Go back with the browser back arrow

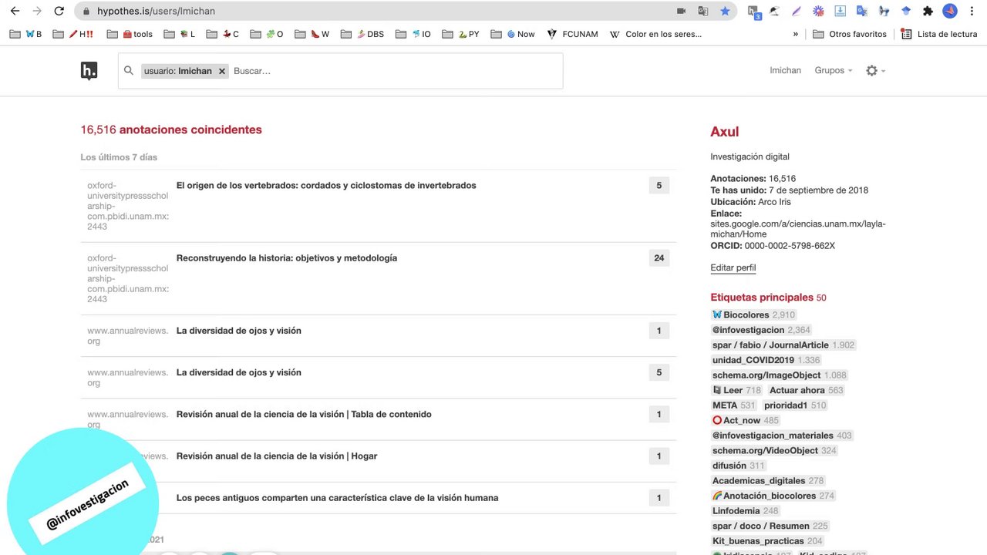(15, 11)
